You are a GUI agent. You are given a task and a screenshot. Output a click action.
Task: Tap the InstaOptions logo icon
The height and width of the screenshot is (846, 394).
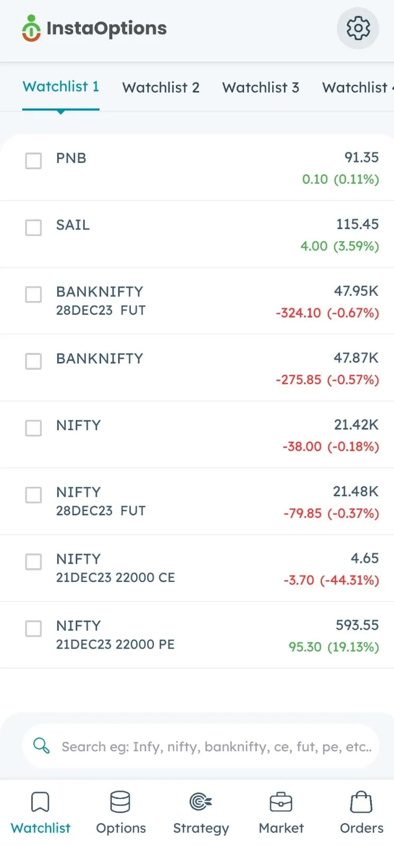coord(31,28)
